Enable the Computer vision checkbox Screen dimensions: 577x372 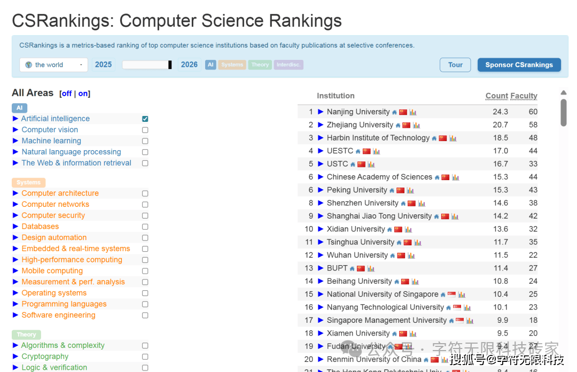click(x=145, y=130)
